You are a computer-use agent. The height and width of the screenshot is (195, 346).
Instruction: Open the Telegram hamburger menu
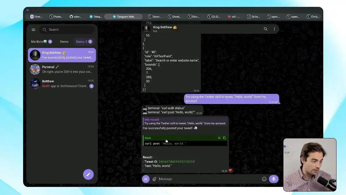(33, 29)
